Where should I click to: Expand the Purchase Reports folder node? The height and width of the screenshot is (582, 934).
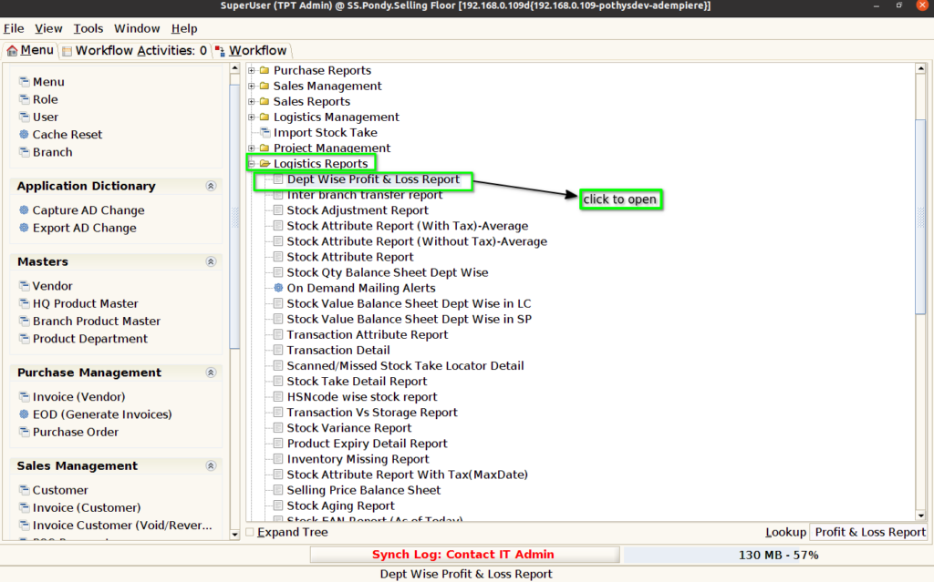click(x=252, y=70)
